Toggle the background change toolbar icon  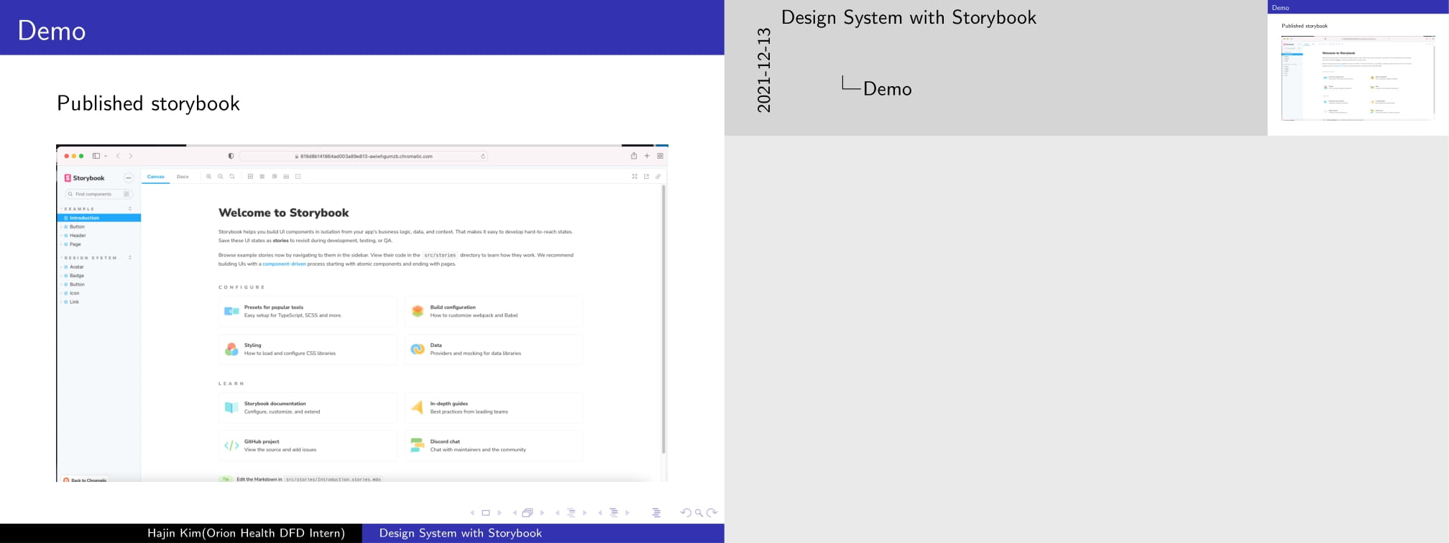pos(250,177)
